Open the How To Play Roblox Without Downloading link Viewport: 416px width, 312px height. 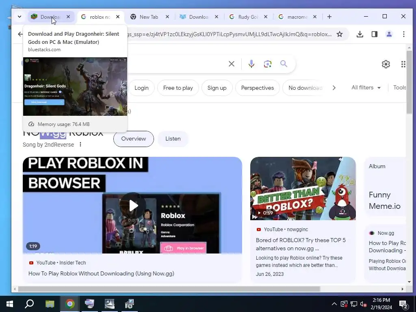(x=101, y=273)
